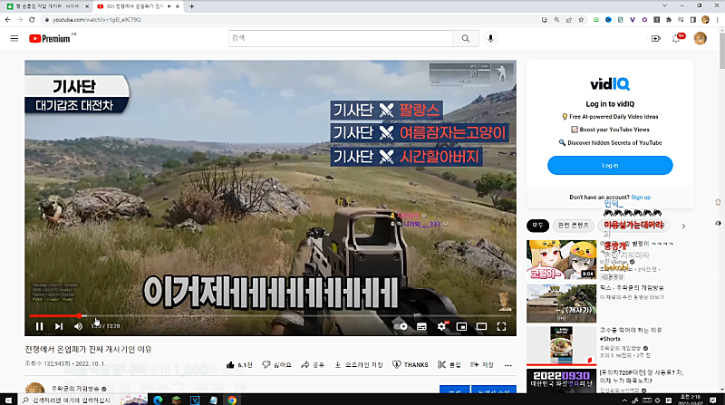Click the voice search microphone icon
Image resolution: width=725 pixels, height=405 pixels.
point(491,39)
